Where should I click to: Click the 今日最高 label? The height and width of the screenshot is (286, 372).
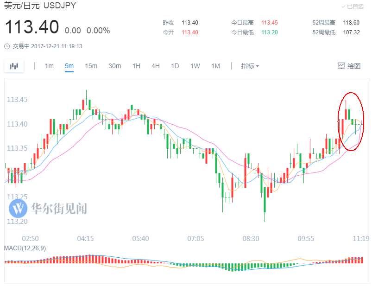point(242,23)
